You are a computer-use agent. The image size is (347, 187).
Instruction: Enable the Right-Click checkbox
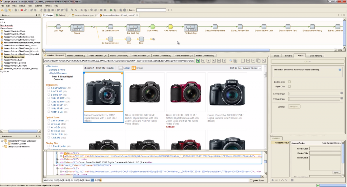[289, 86]
